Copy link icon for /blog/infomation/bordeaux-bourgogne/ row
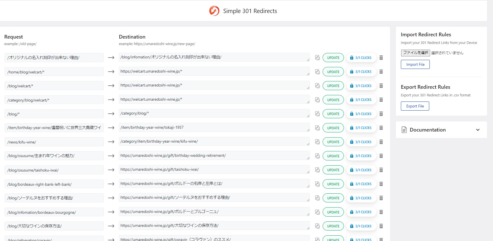This screenshot has height=241, width=493. [318, 212]
